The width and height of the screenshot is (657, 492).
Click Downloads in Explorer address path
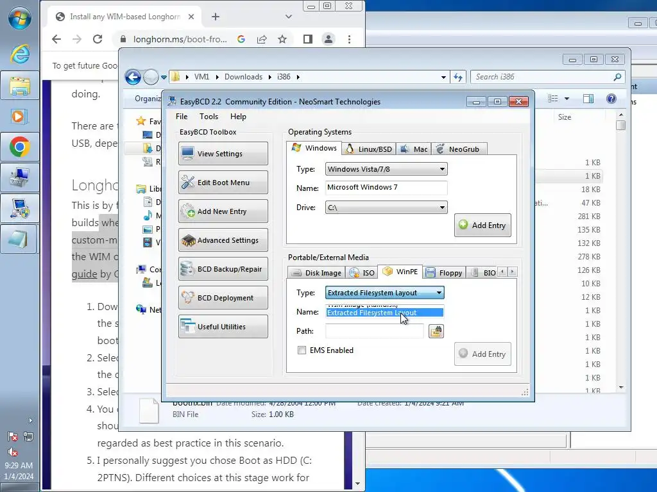click(x=243, y=77)
